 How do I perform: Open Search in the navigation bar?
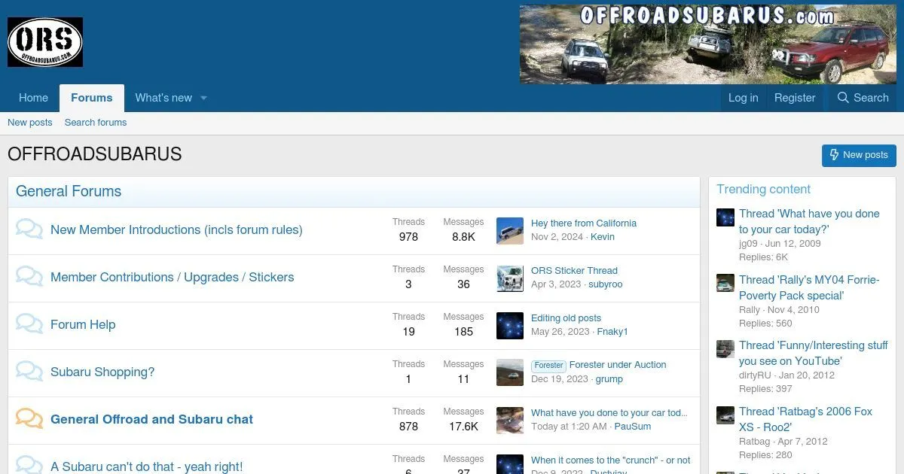pyautogui.click(x=863, y=98)
